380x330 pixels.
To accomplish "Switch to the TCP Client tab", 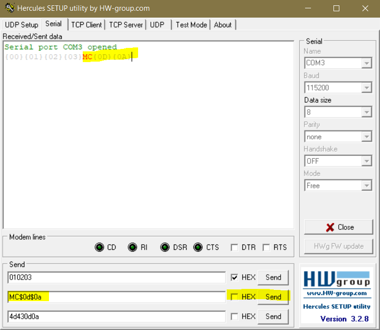I will pos(87,24).
